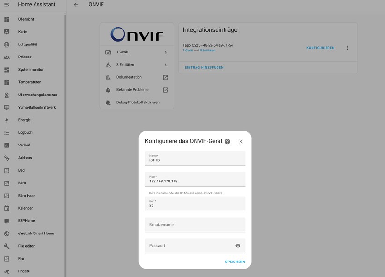Open the Bekannte Probleme external link icon
This screenshot has height=277, width=385.
point(166,90)
